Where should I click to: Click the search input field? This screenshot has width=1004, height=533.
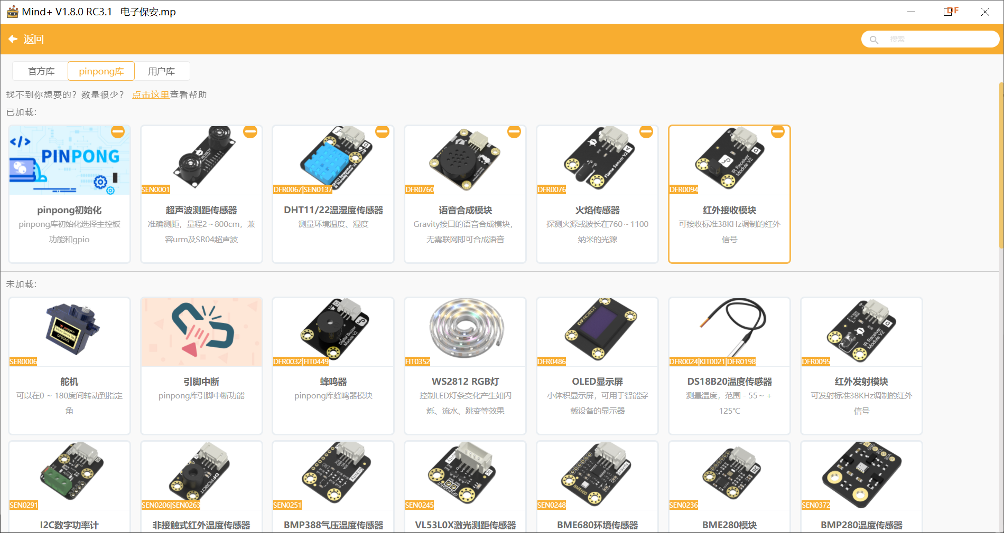pos(930,39)
